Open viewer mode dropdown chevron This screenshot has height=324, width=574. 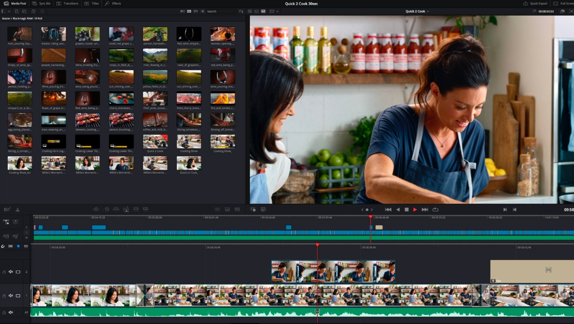(x=278, y=11)
